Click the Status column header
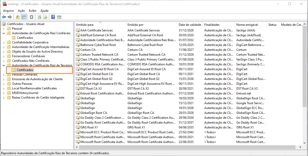The height and width of the screenshot is (156, 308). [x=273, y=25]
